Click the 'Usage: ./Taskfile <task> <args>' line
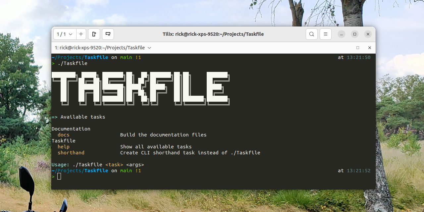 click(98, 165)
